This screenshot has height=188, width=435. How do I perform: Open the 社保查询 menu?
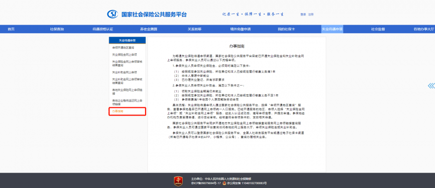pos(57,29)
